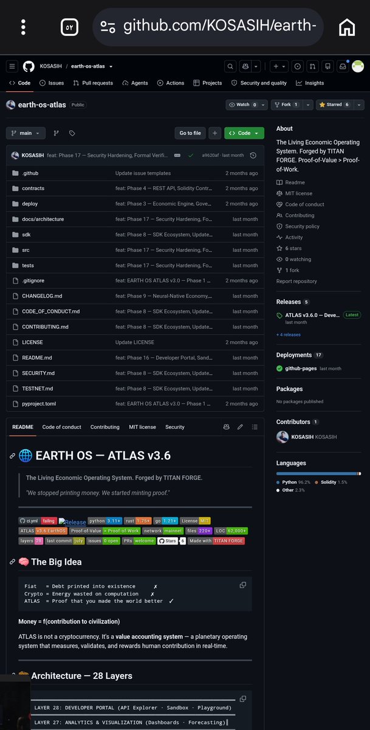The width and height of the screenshot is (370, 730).
Task: Copy the Big Idea code block
Action: coord(243,585)
